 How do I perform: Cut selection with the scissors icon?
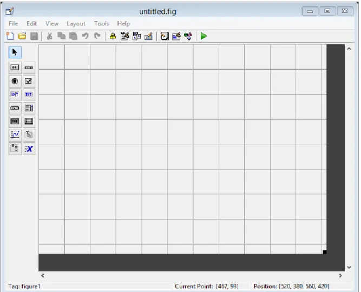pyautogui.click(x=49, y=36)
